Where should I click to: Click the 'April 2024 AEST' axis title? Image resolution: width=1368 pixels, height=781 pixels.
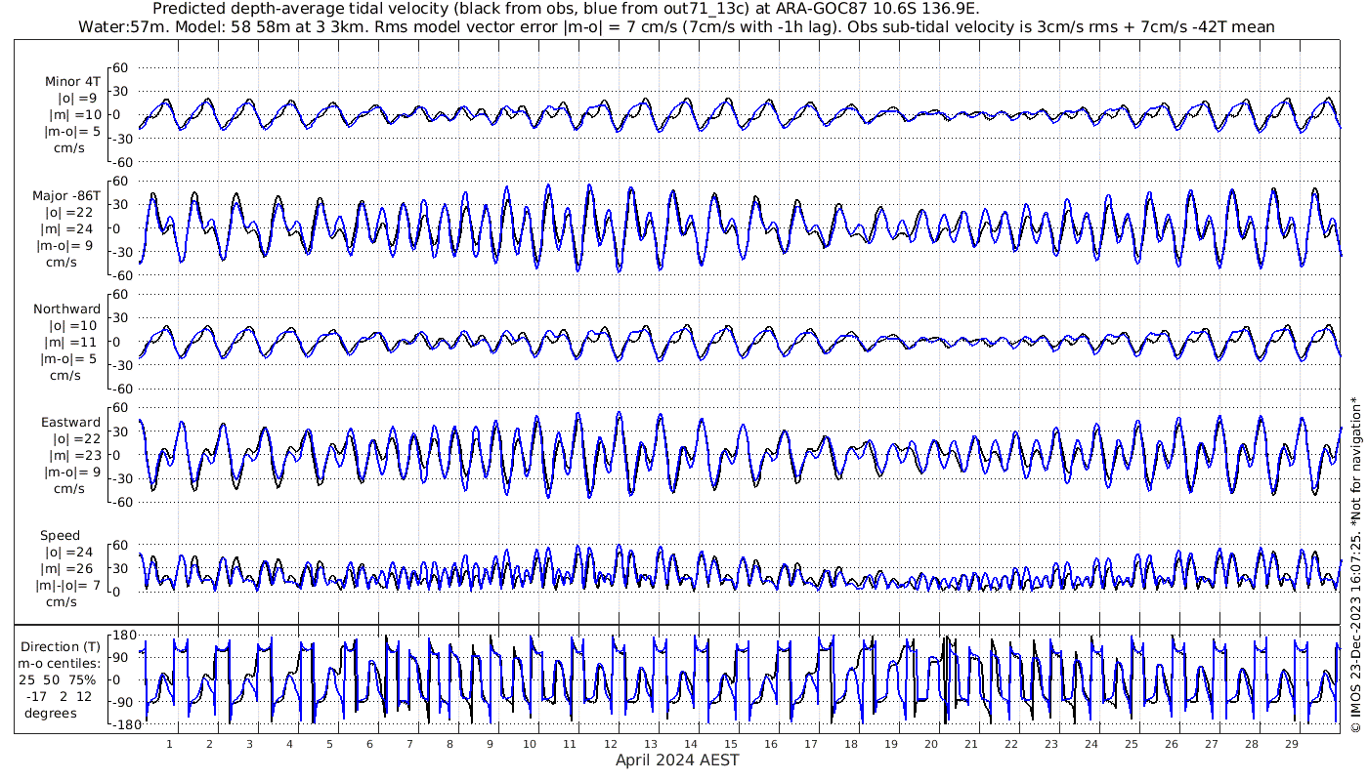tap(677, 760)
